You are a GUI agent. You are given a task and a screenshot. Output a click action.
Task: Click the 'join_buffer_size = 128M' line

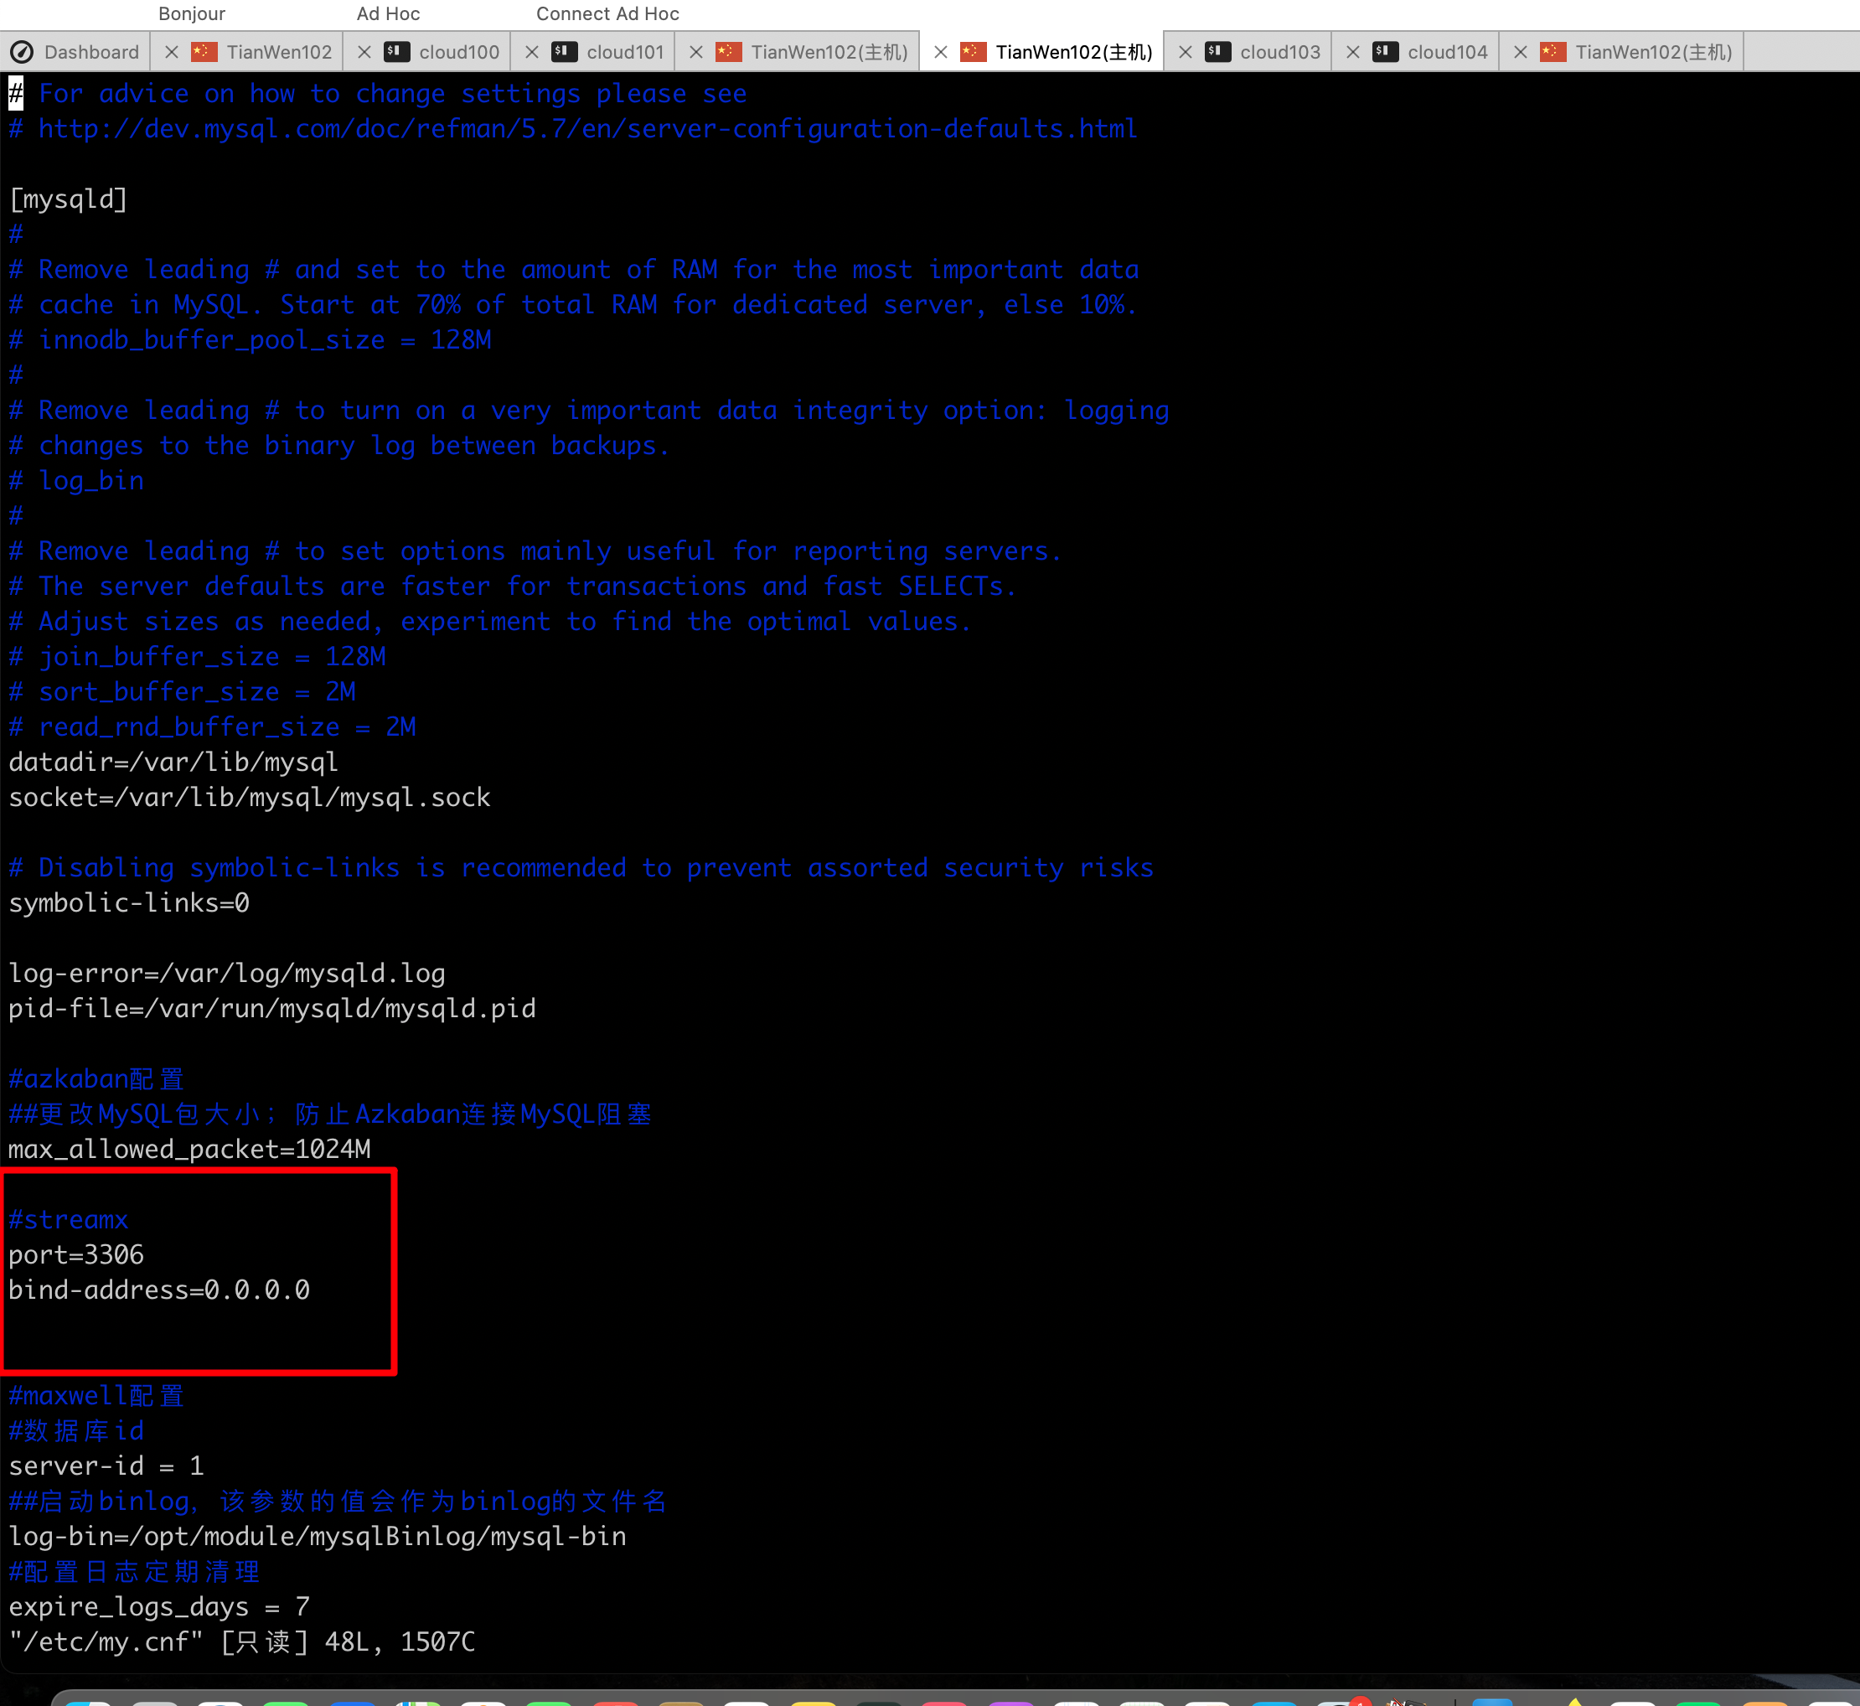click(198, 656)
